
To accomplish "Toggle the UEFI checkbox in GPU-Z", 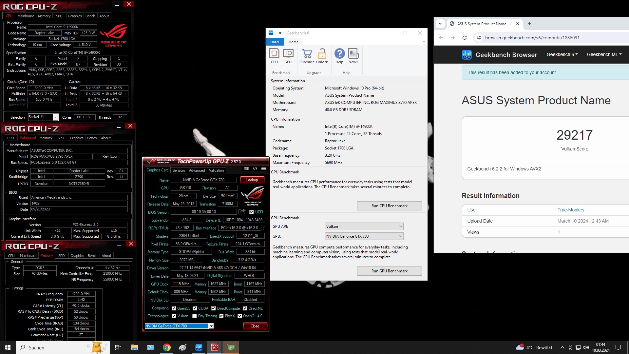I will click(x=251, y=212).
